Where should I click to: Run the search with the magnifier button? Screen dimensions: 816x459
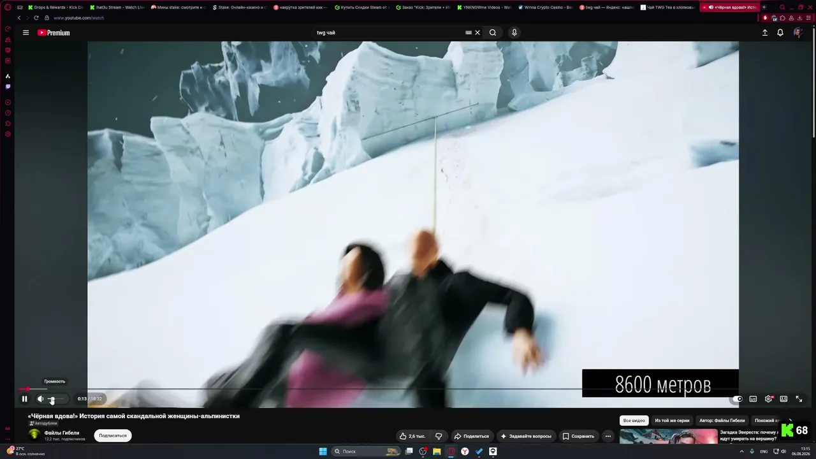(493, 33)
